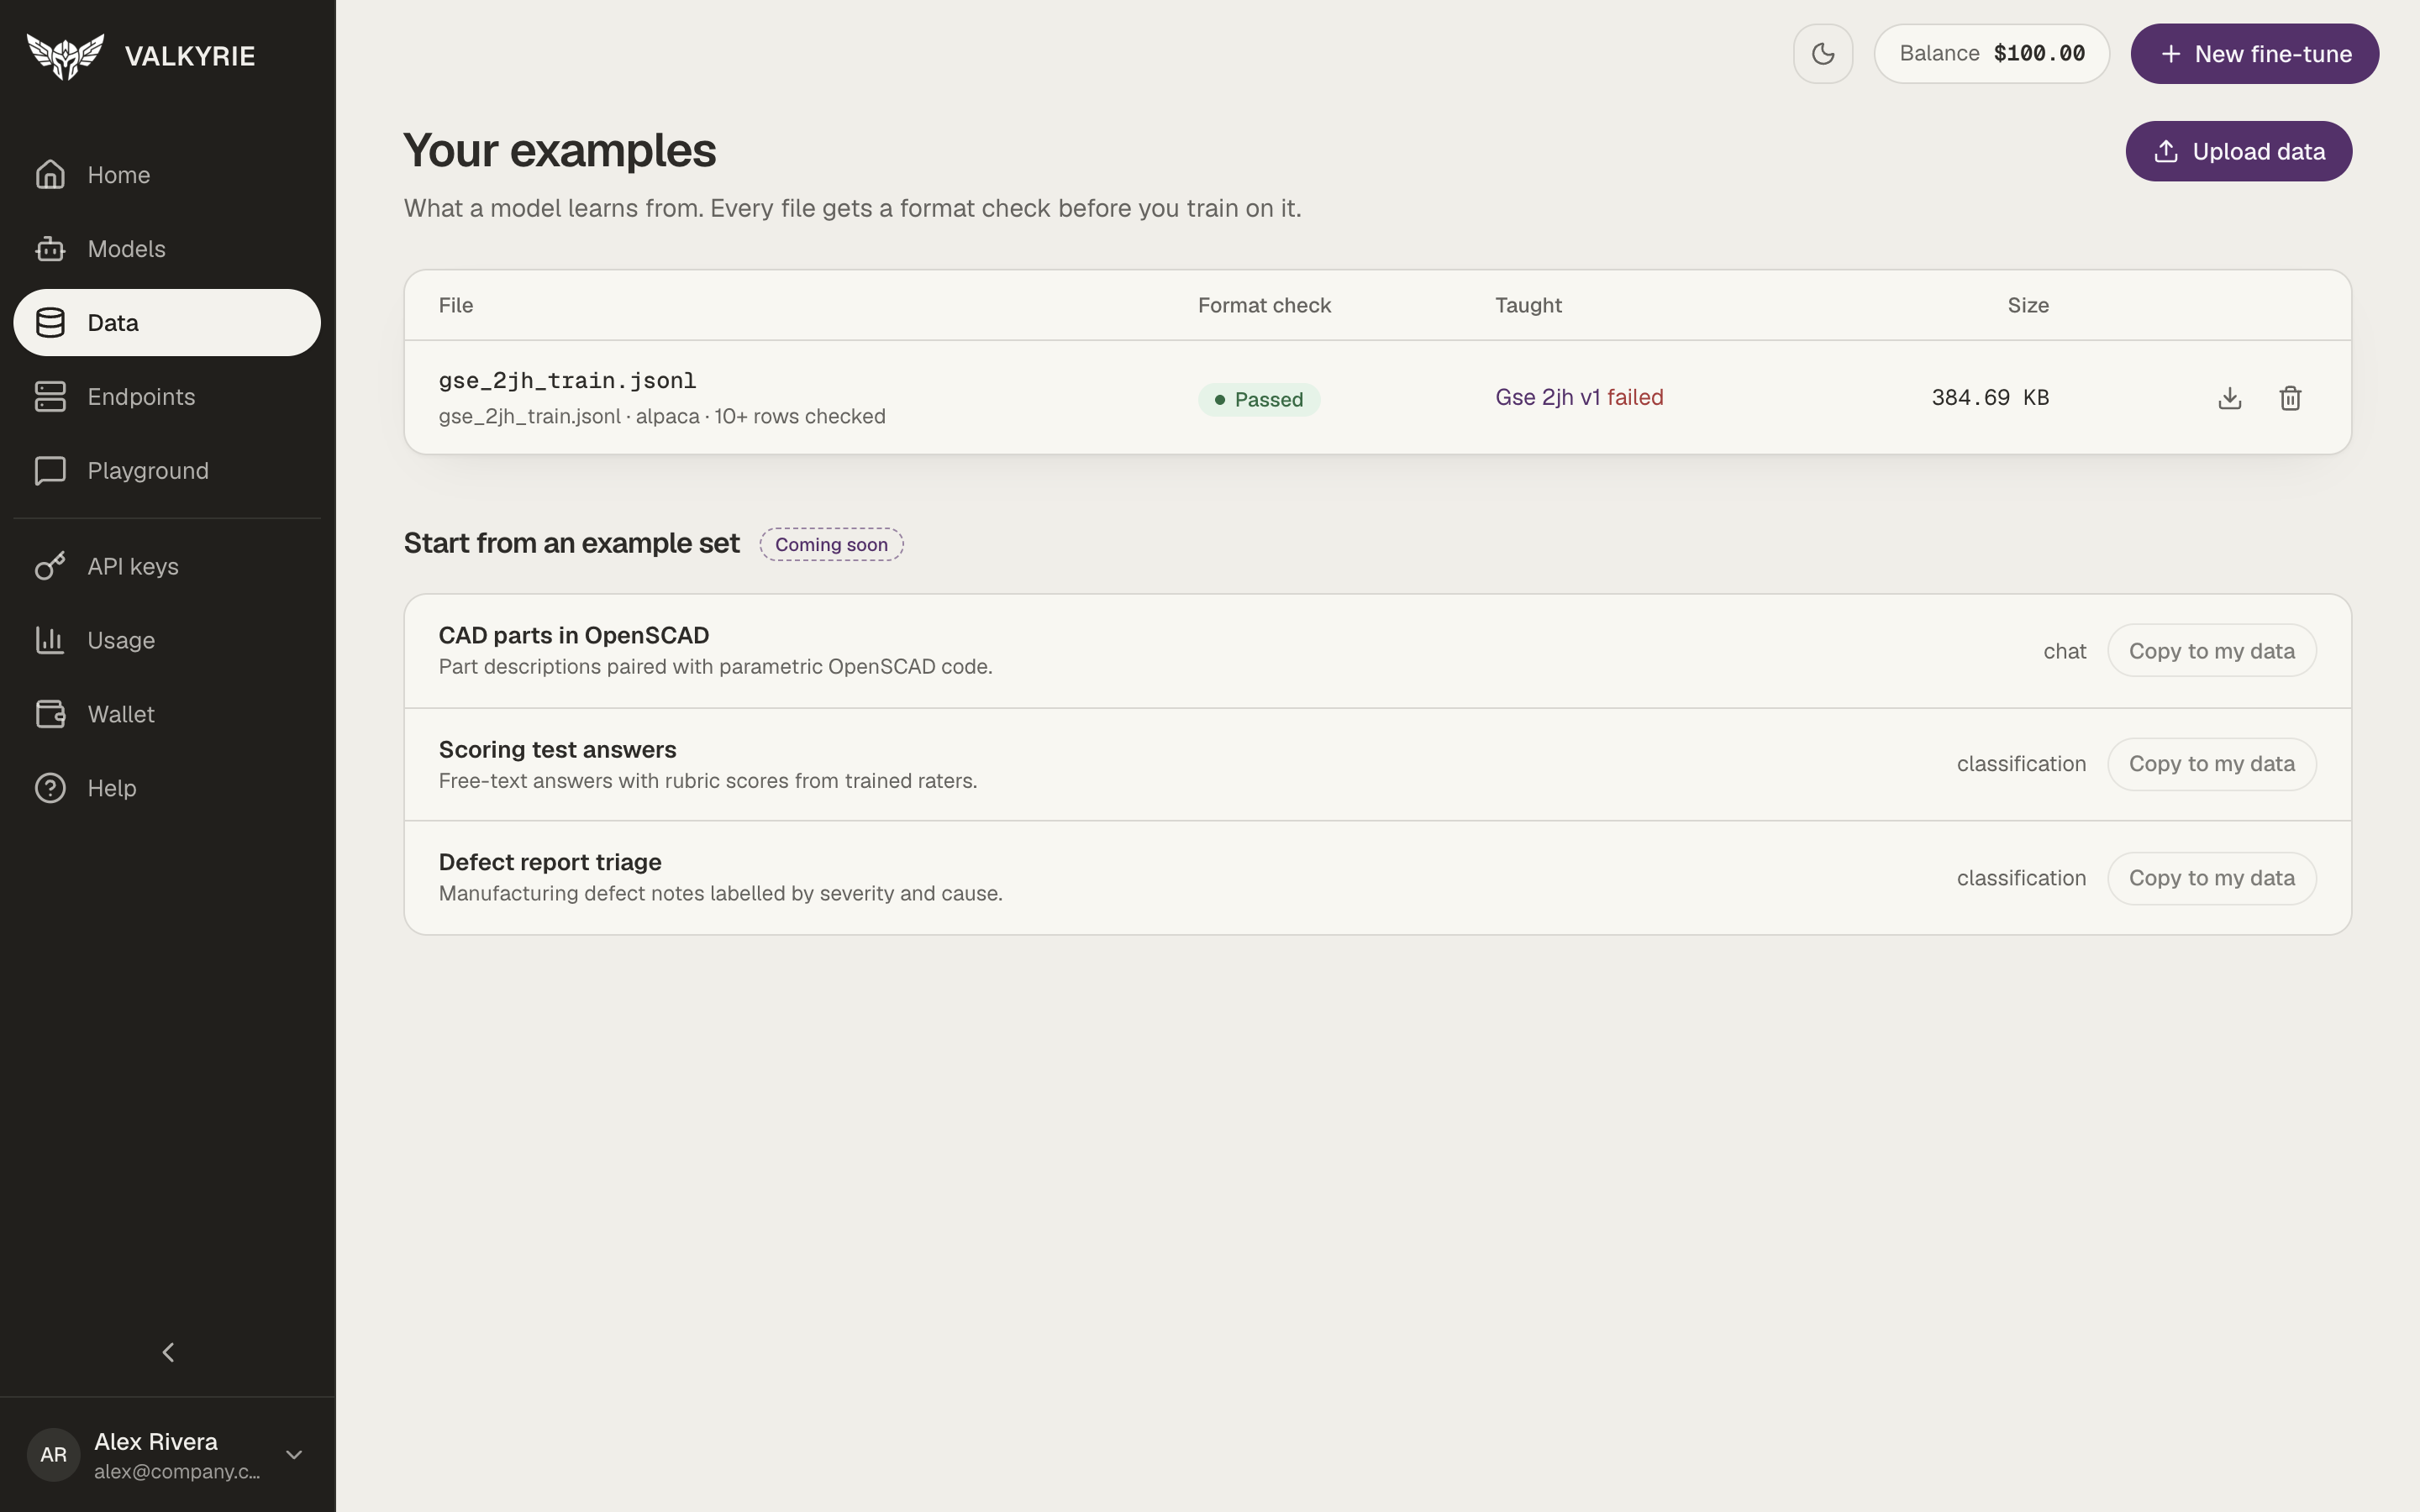Open the Gse 2jh v1 failed link

tap(1580, 398)
